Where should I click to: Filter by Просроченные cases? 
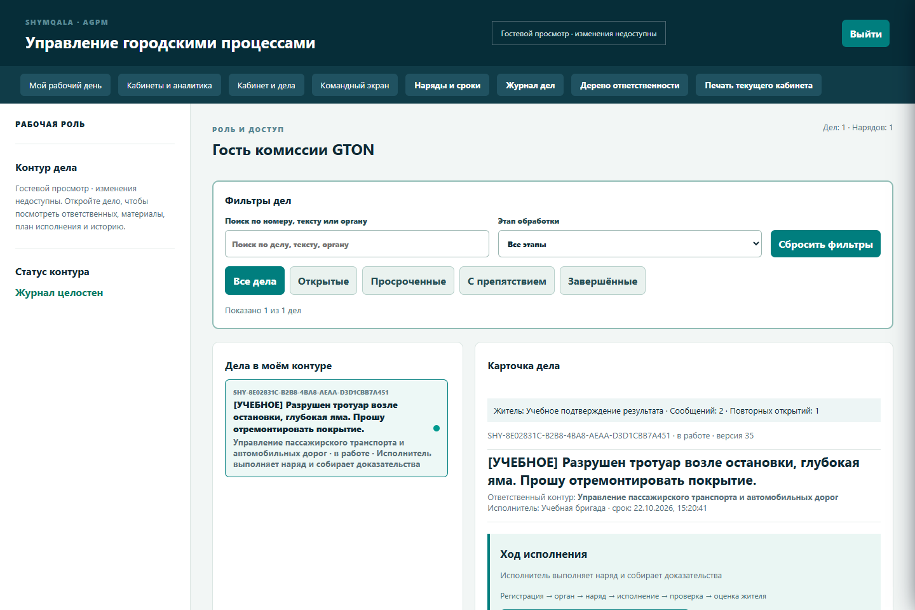click(x=409, y=281)
